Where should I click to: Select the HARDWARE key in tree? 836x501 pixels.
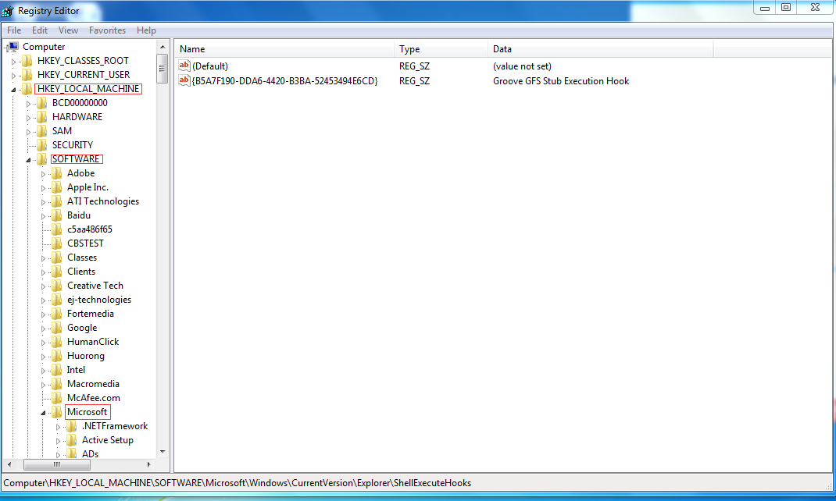(77, 117)
